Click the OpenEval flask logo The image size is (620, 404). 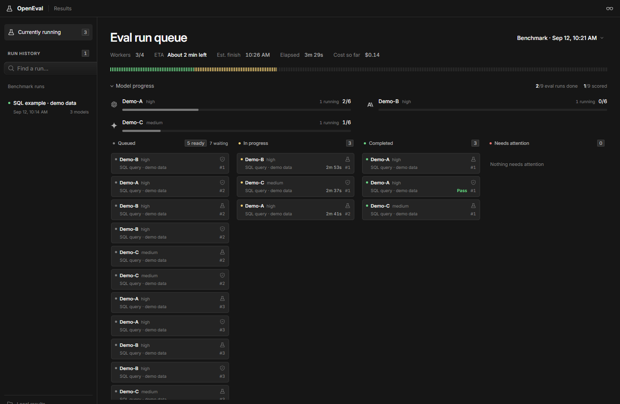[9, 9]
